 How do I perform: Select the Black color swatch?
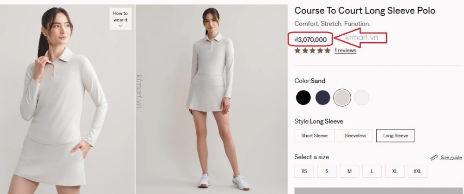coord(303,97)
